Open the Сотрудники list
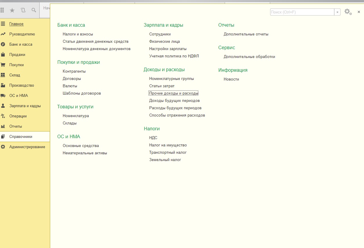364x248 pixels. coord(160,34)
